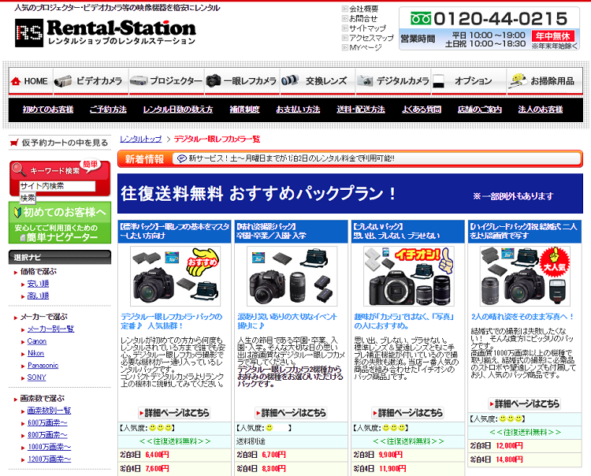591x476 pixels.
Task: Open 法人のお客様 menu item
Action: pyautogui.click(x=541, y=110)
